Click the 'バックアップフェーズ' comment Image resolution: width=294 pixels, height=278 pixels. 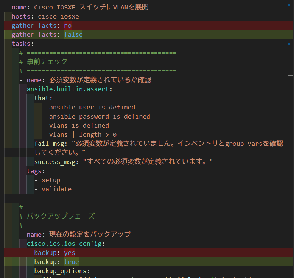click(61, 216)
